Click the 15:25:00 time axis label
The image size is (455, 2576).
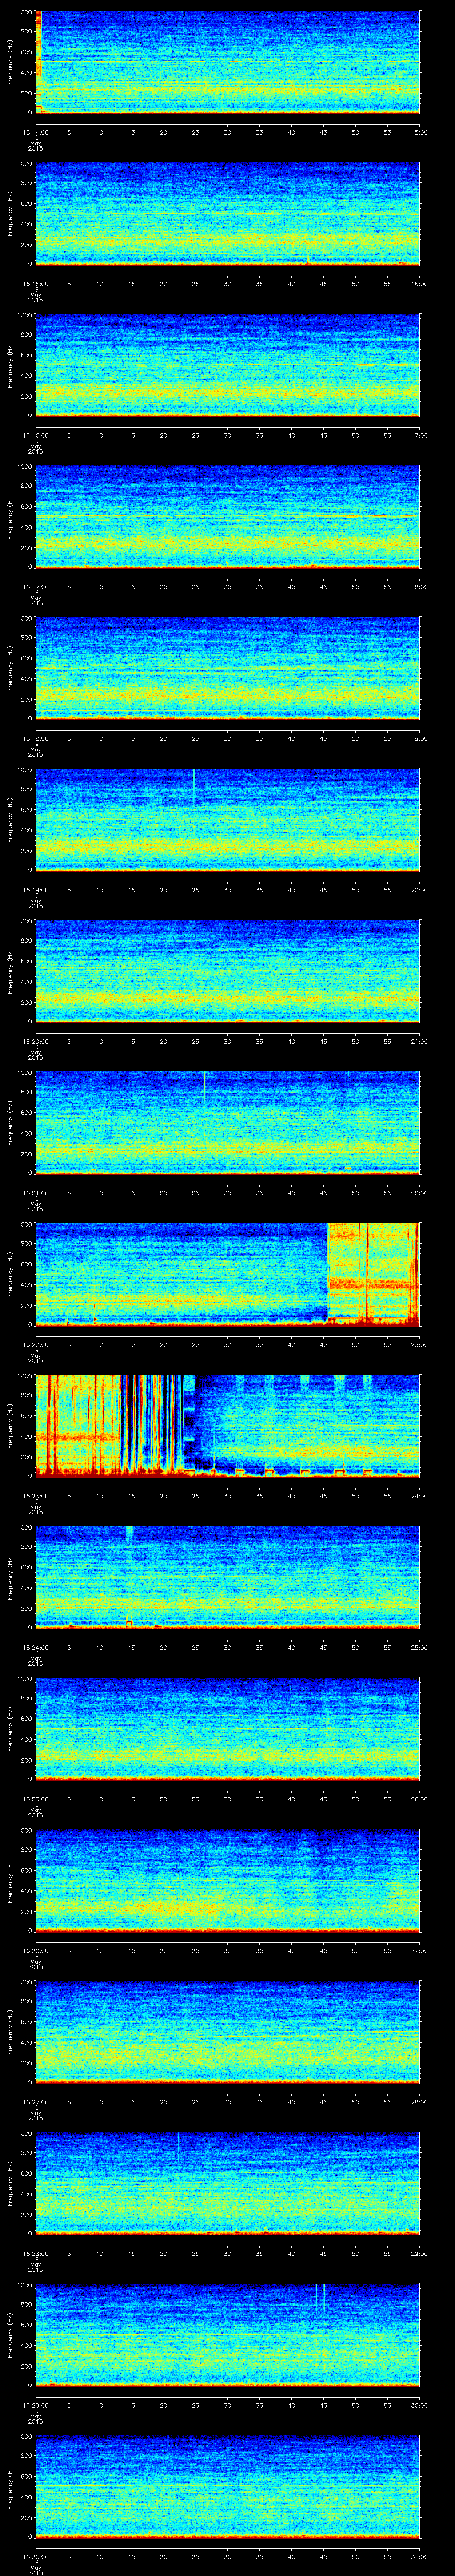(x=35, y=1799)
